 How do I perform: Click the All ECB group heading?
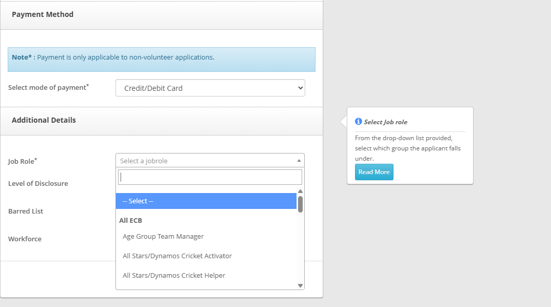coord(131,220)
